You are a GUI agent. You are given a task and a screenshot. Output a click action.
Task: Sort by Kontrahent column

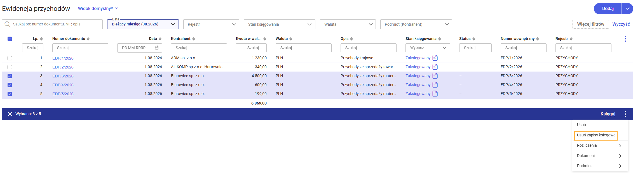(194, 39)
